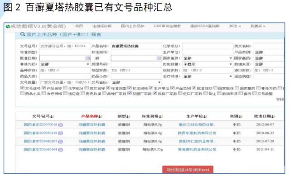The image size is (290, 176).
Task: Uncheck the 规格厂家数 column checkbox
Action: click(155, 93)
